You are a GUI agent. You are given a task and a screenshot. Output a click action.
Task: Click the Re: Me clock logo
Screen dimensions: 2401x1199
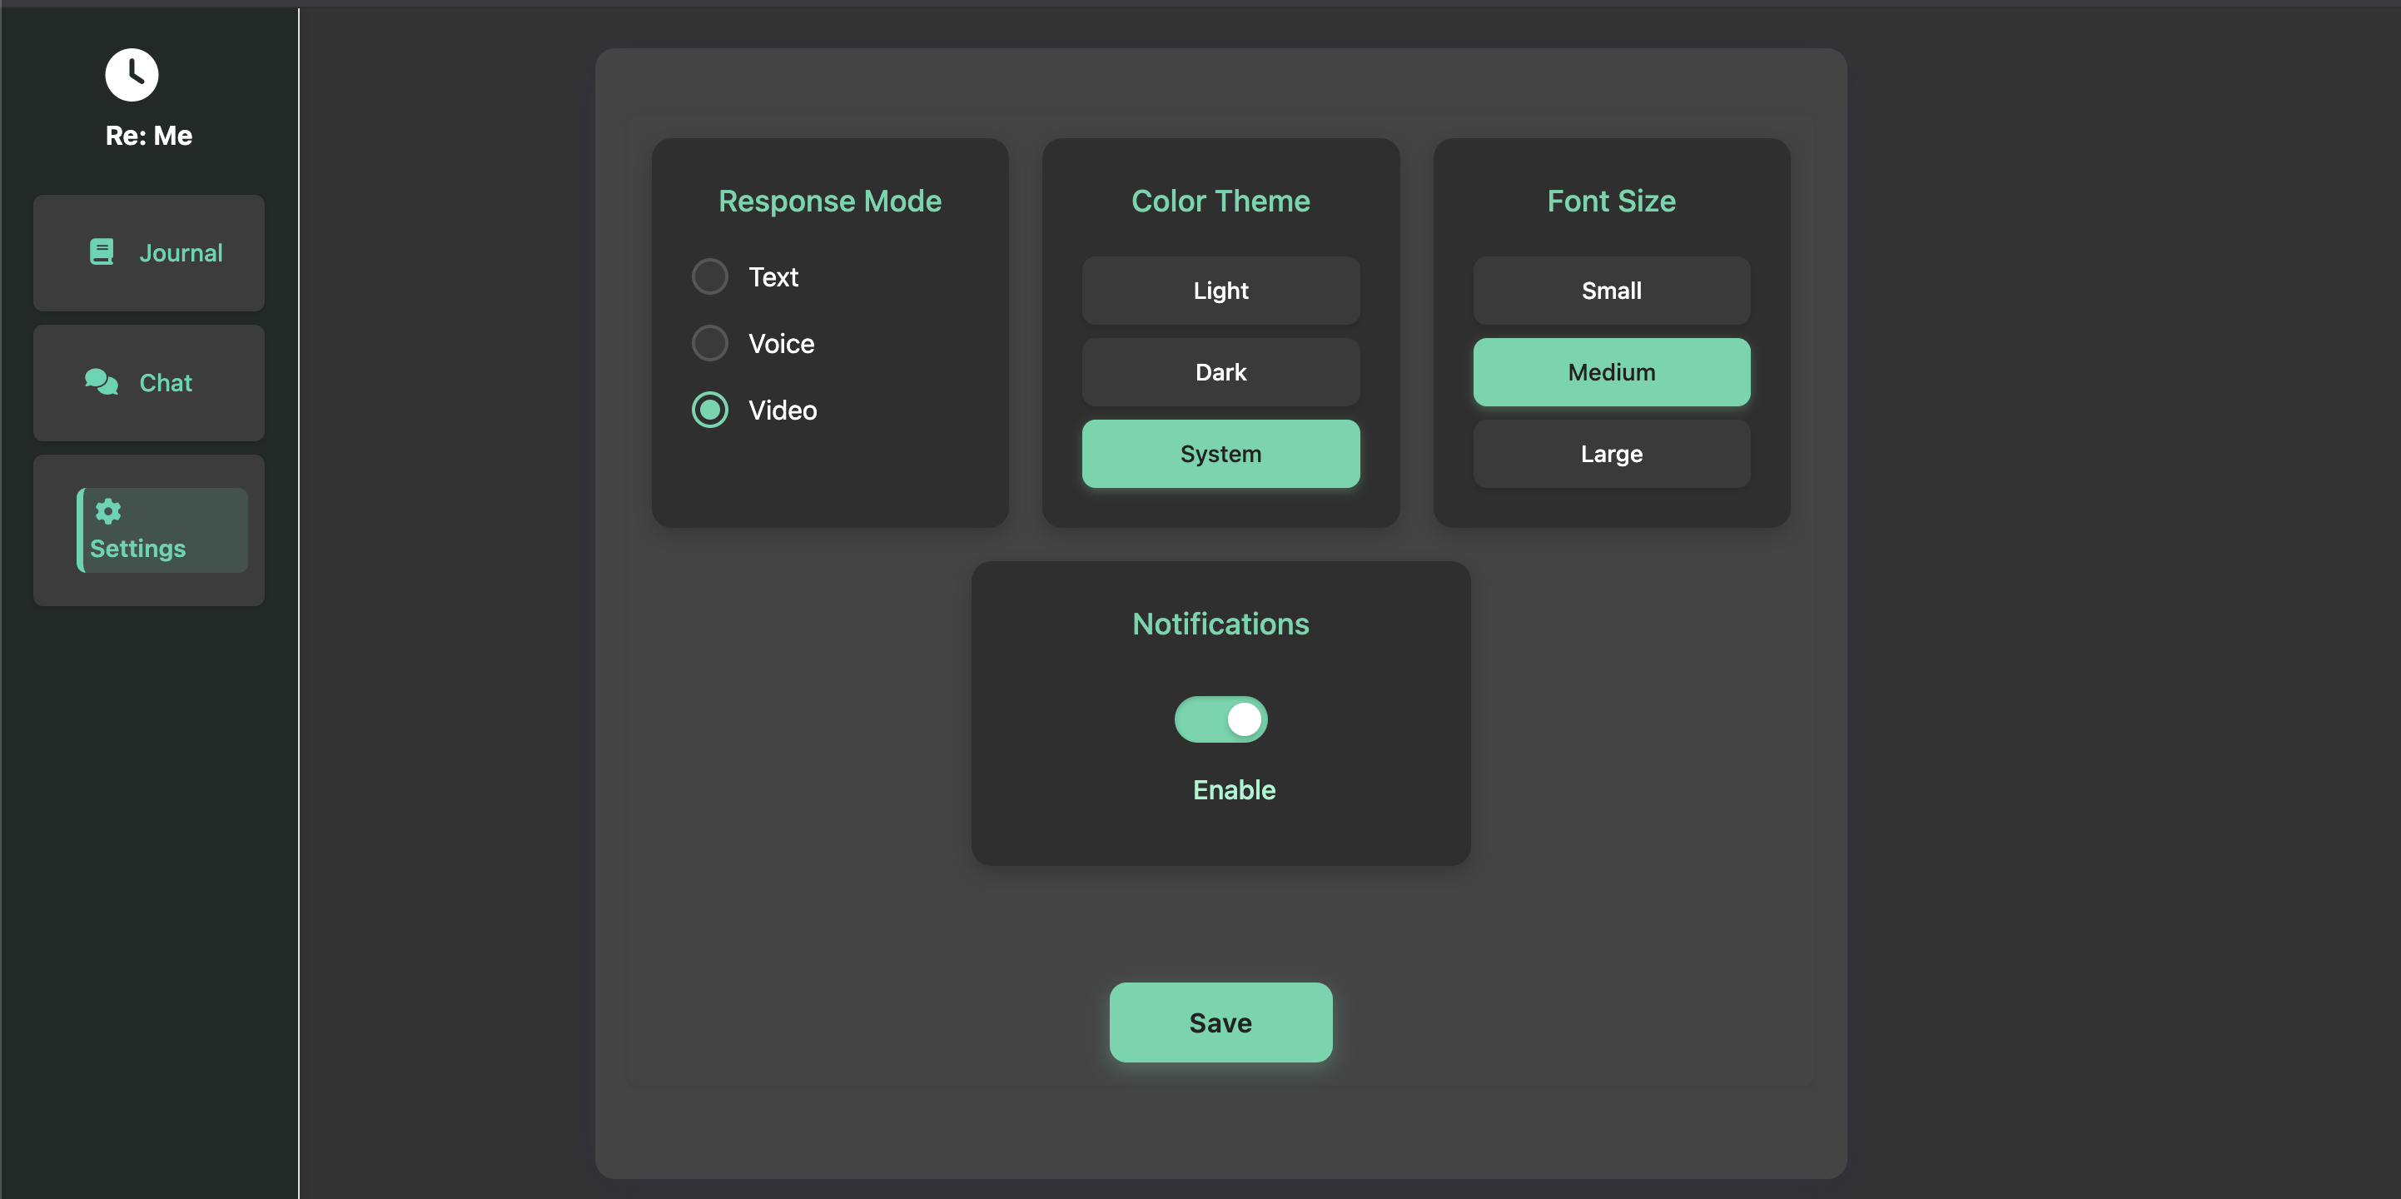pos(132,75)
